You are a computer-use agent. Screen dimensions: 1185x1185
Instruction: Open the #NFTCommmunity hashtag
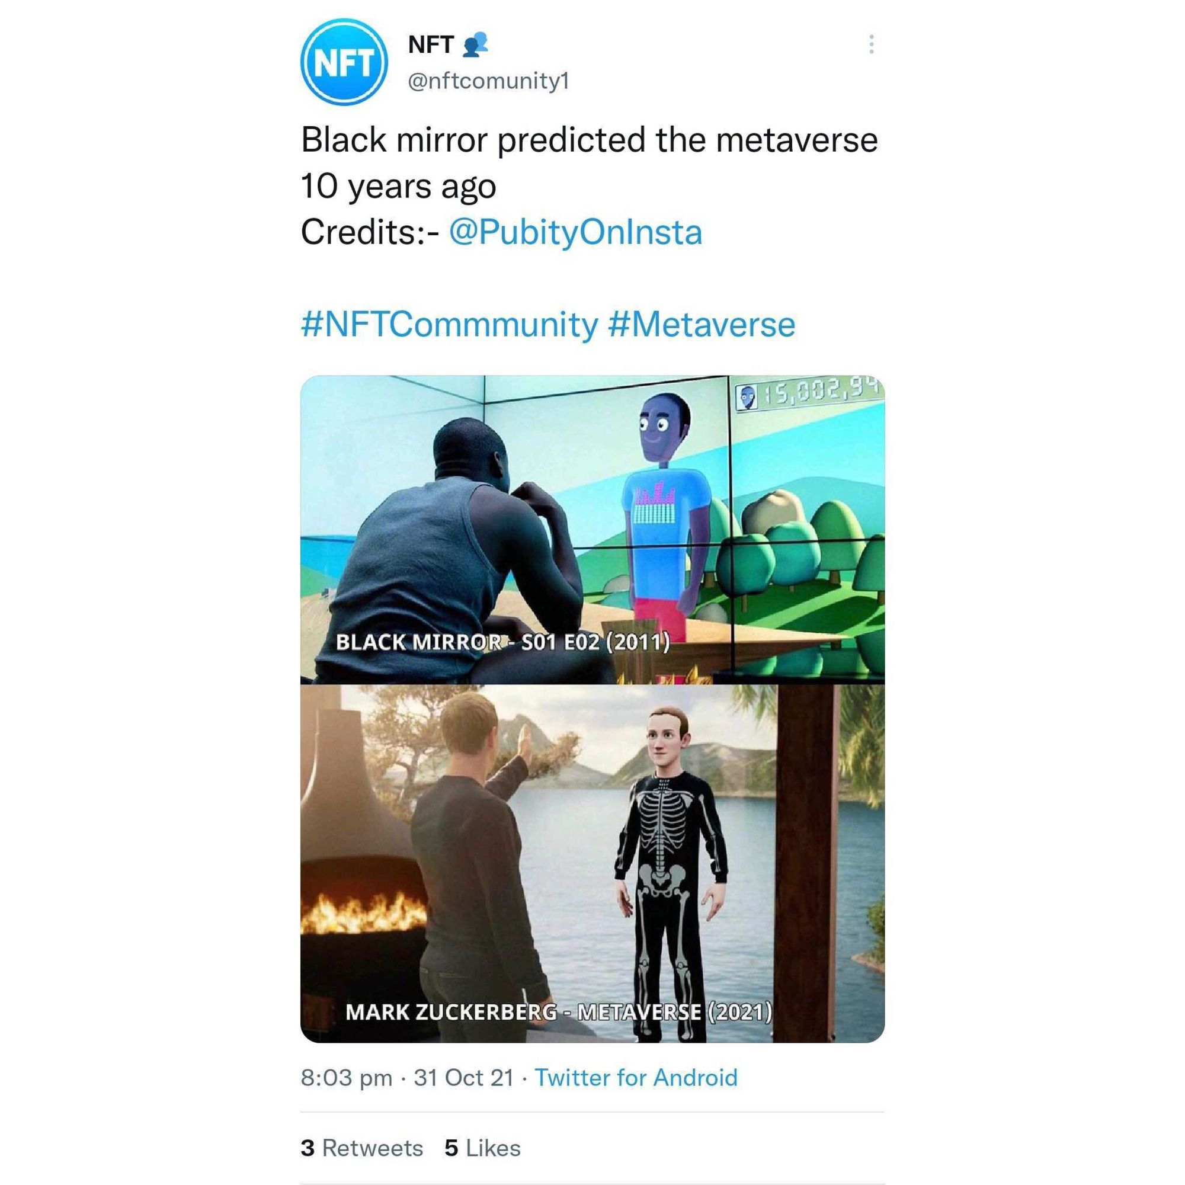(x=449, y=325)
